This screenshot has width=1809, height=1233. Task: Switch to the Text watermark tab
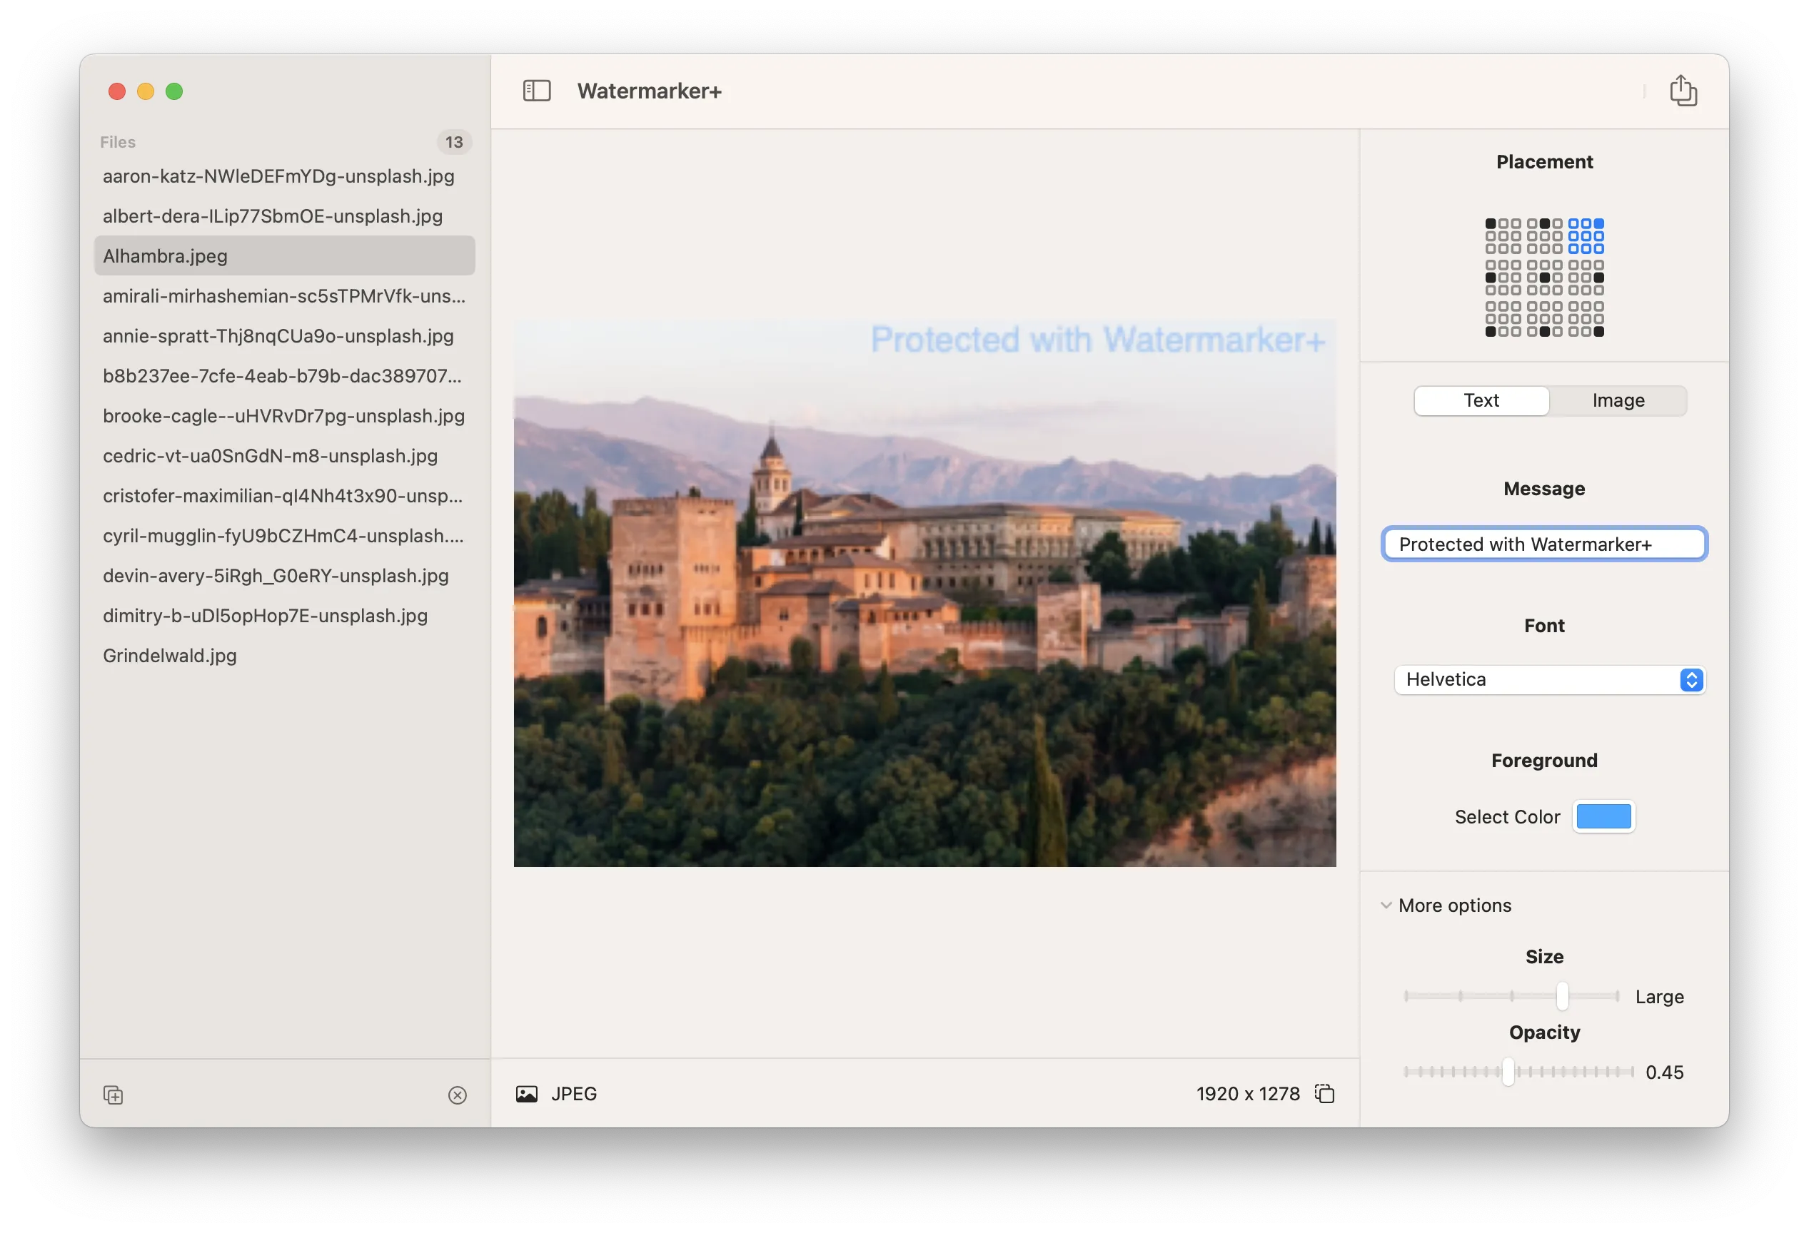coord(1481,400)
